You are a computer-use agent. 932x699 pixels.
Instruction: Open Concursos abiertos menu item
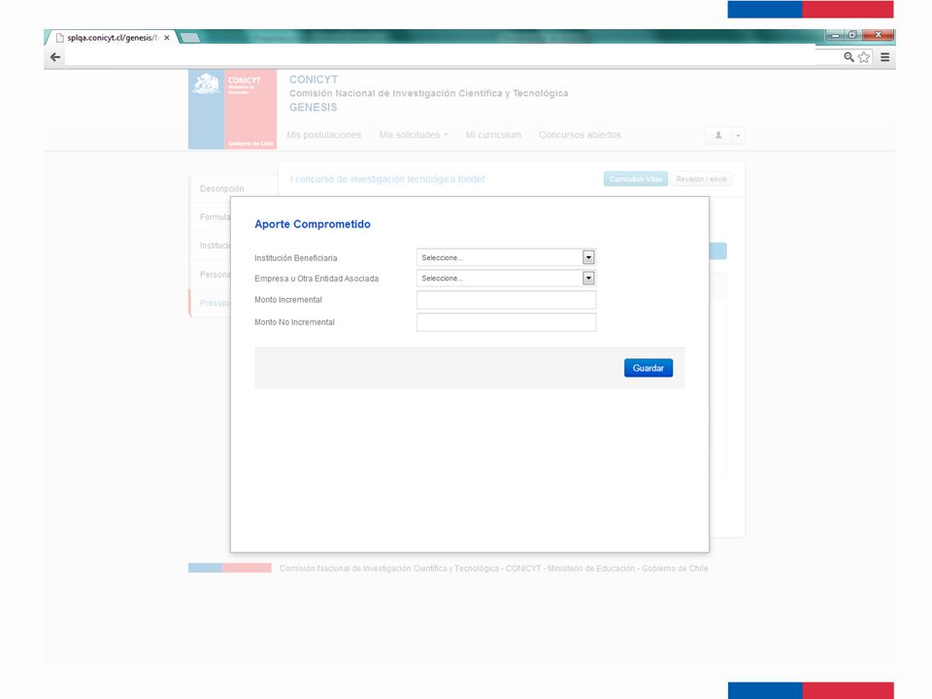[580, 135]
